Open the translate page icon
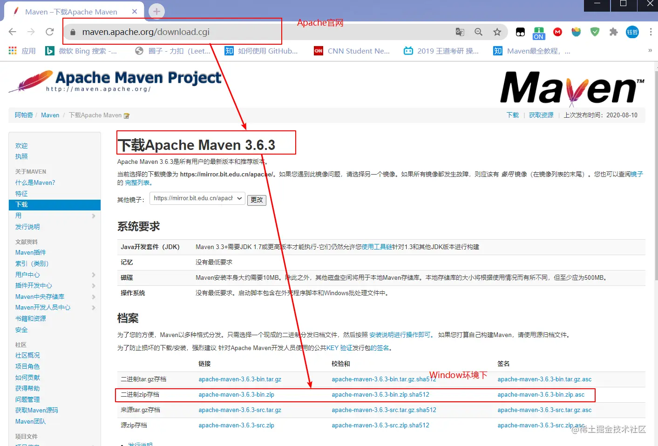 460,32
